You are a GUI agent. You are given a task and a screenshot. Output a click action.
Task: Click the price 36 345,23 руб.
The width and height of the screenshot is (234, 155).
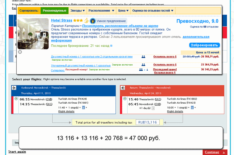click(210, 69)
